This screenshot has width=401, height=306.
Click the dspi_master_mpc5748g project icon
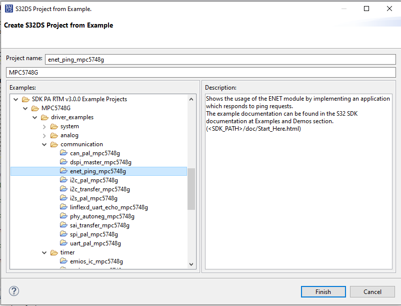tap(63, 162)
